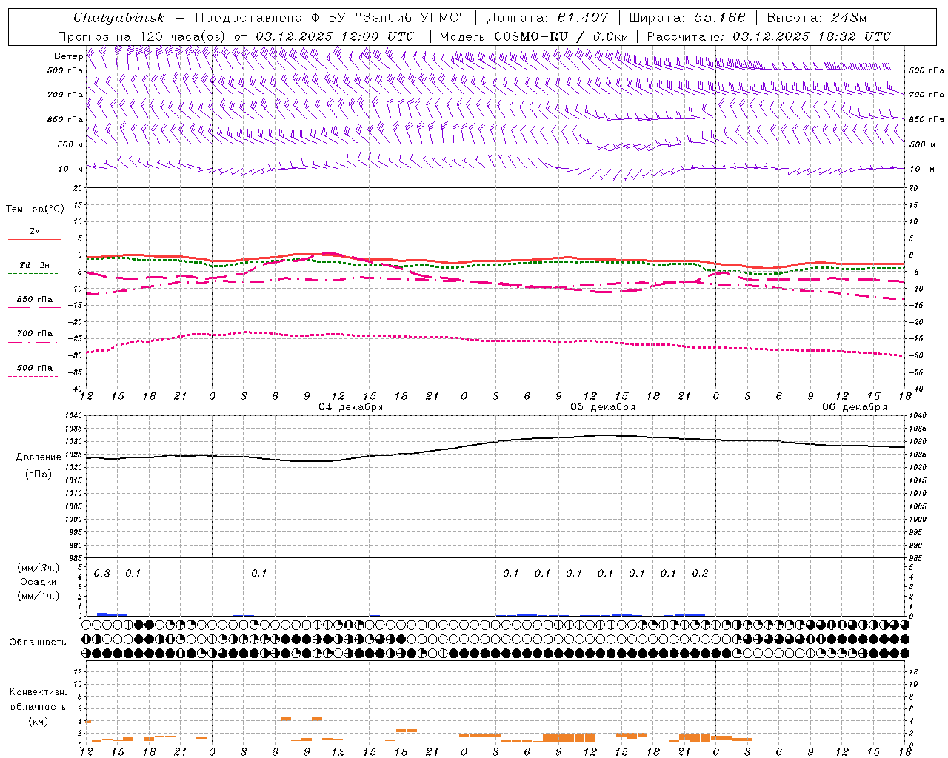
Task: Click the 'Широта: 55.166' latitude value
Action: (x=687, y=18)
